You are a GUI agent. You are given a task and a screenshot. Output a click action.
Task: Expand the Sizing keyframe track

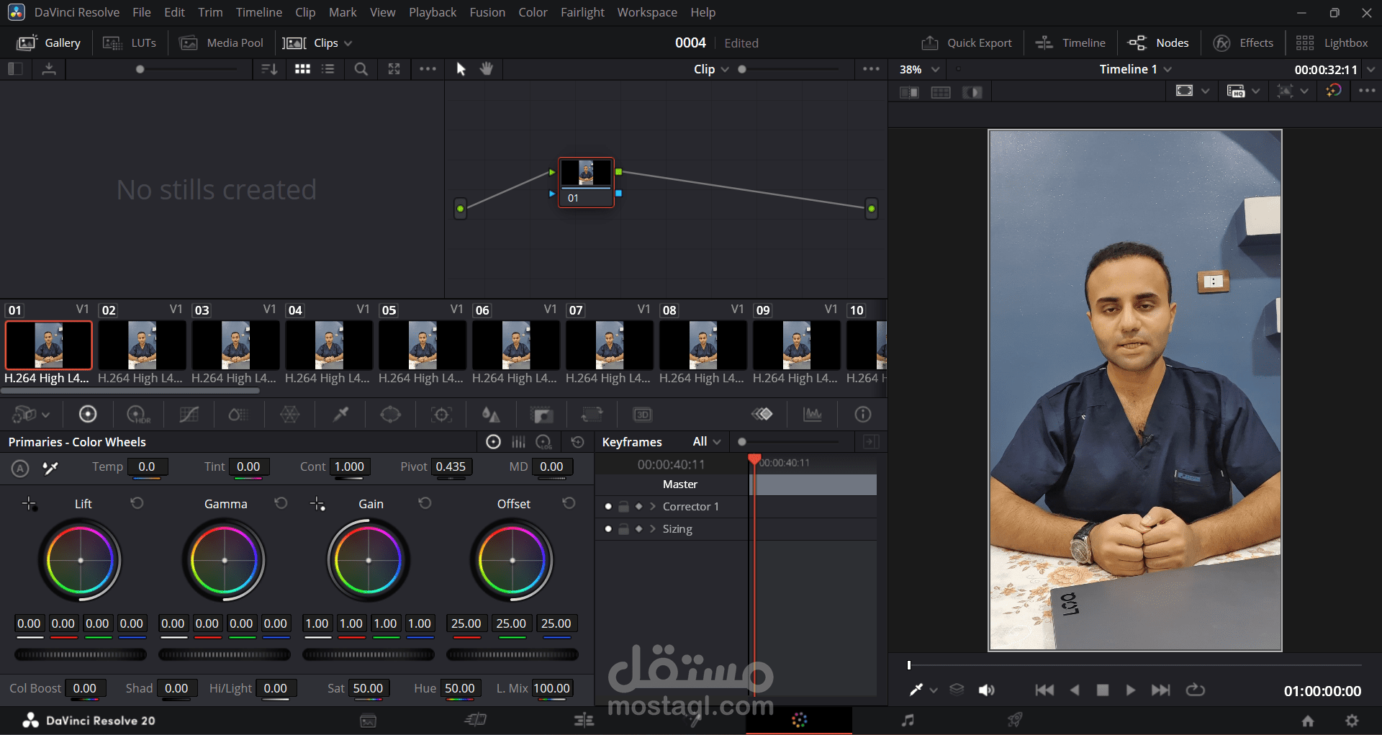(x=652, y=529)
